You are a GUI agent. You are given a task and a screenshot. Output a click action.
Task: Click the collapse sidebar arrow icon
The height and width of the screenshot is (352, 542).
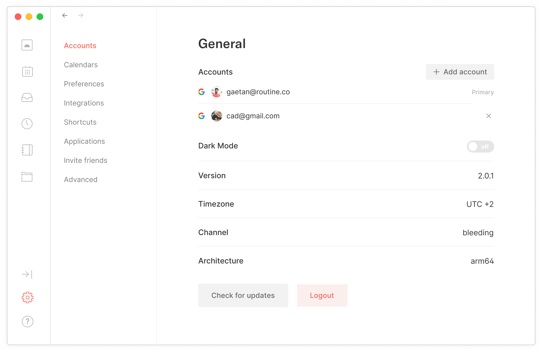(x=27, y=274)
